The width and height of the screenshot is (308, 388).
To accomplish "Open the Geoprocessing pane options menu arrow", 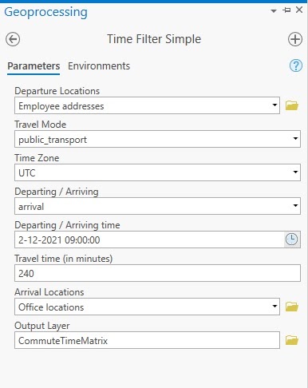I will coord(274,11).
